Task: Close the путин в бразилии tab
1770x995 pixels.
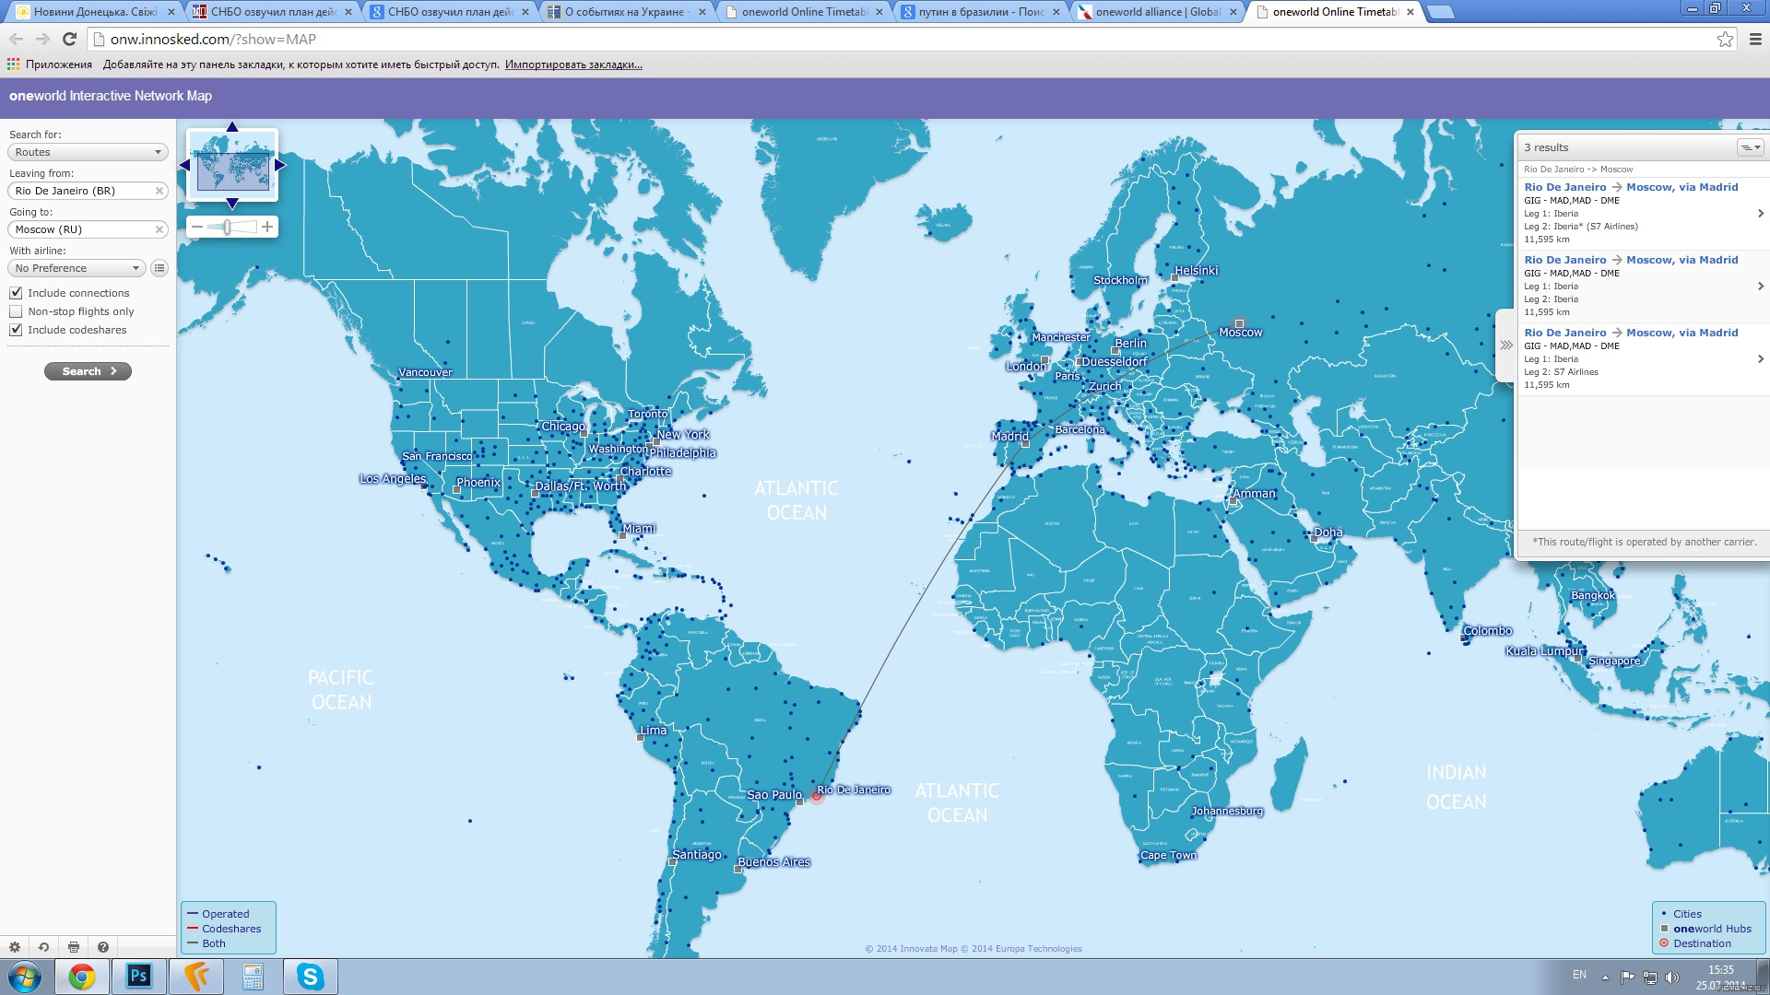Action: coord(1056,12)
